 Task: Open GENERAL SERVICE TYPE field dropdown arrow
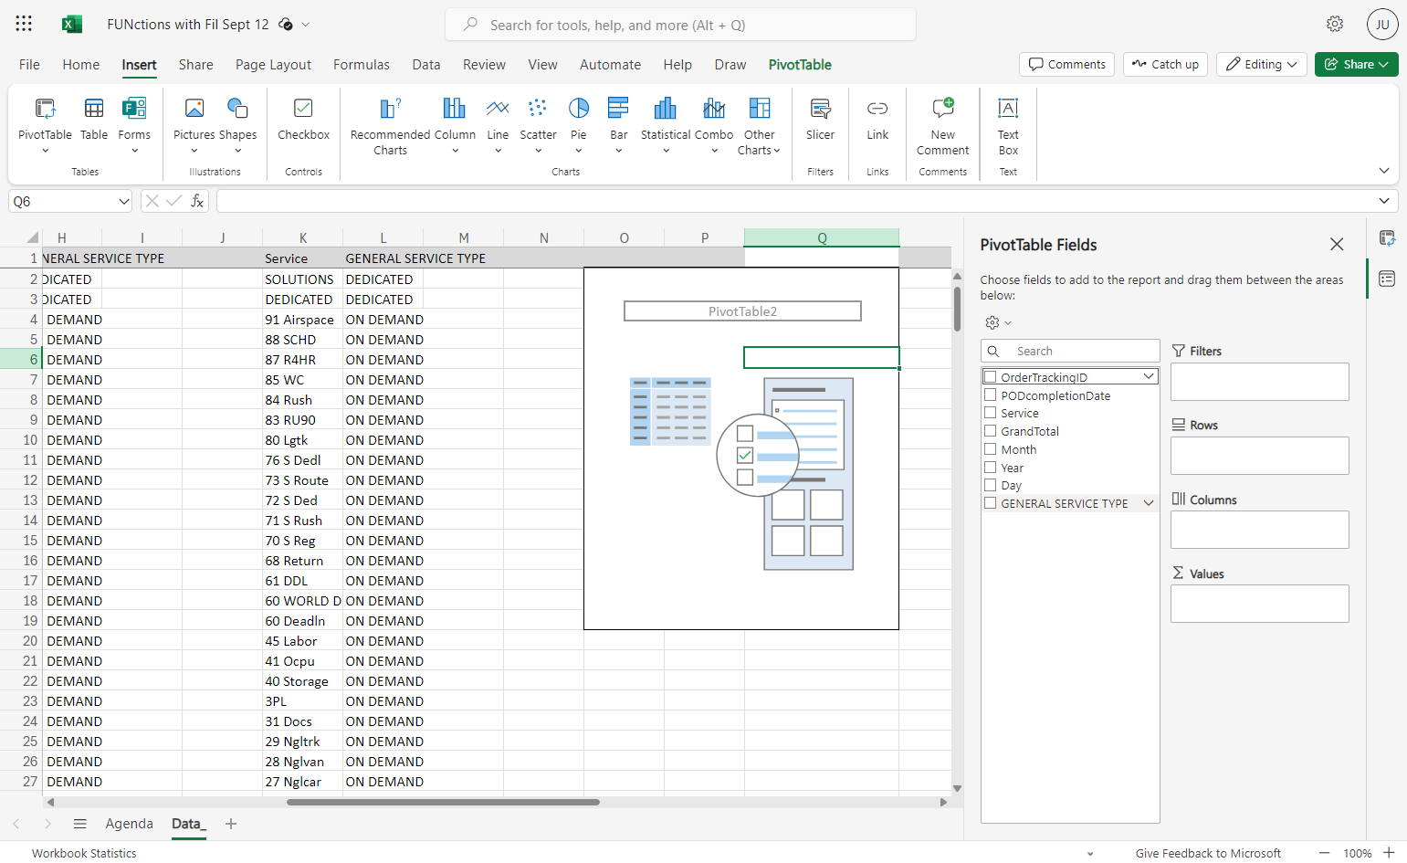point(1149,503)
